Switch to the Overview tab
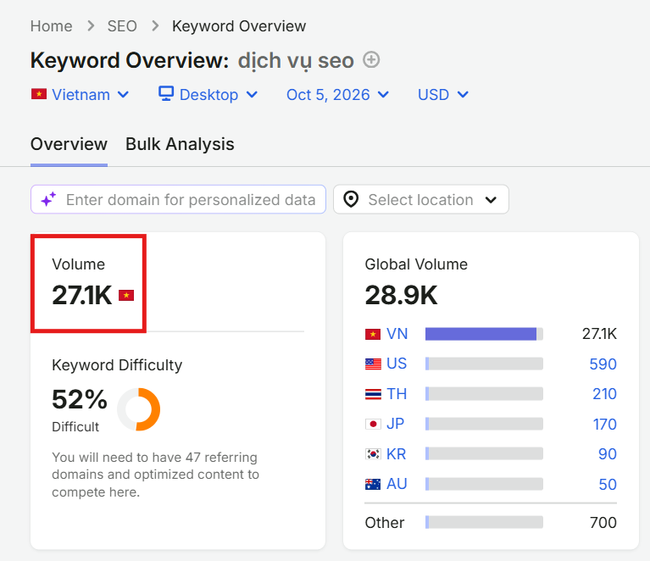Image resolution: width=650 pixels, height=561 pixels. (x=69, y=144)
